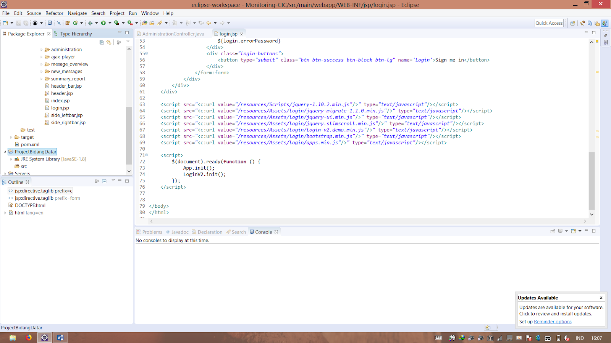Maximize the Console view
This screenshot has height=343, width=611.
593,231
